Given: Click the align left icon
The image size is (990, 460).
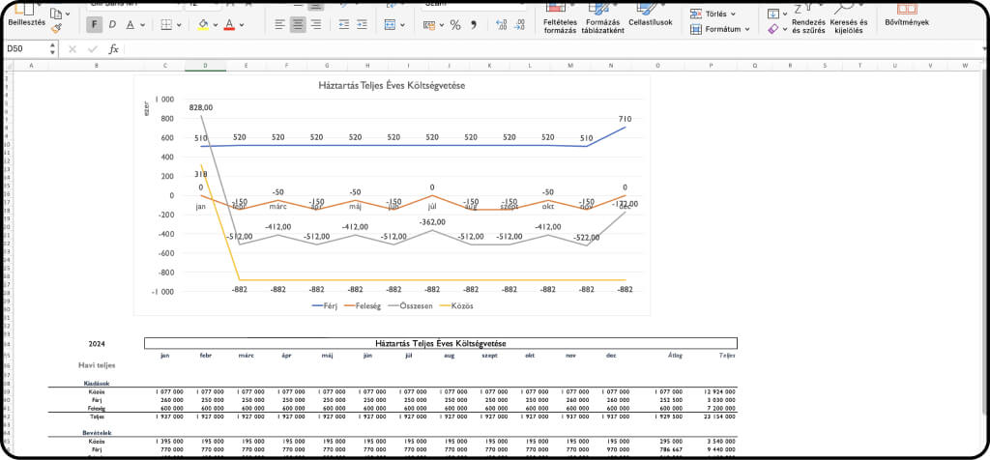Looking at the screenshot, I should [x=279, y=24].
